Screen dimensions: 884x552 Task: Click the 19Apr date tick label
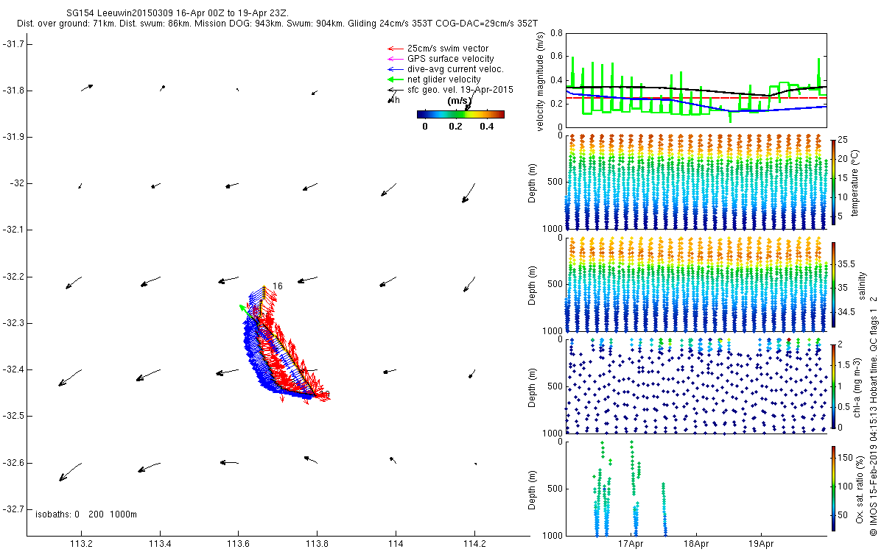(x=761, y=545)
